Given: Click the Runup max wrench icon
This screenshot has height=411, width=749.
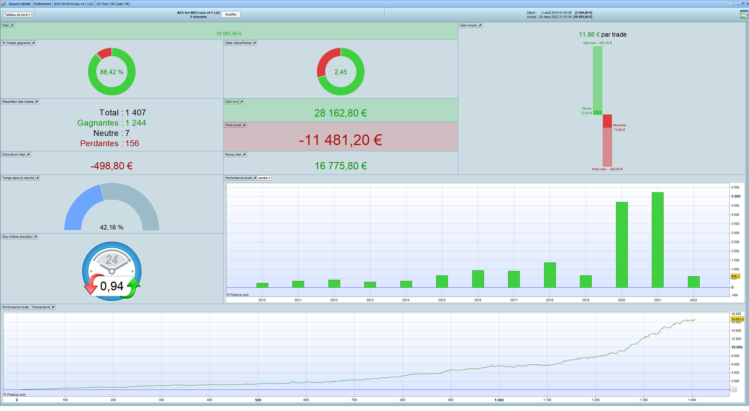Looking at the screenshot, I should [244, 154].
